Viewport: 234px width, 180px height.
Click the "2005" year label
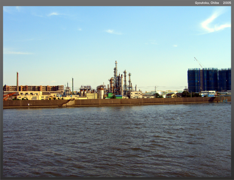point(227,3)
